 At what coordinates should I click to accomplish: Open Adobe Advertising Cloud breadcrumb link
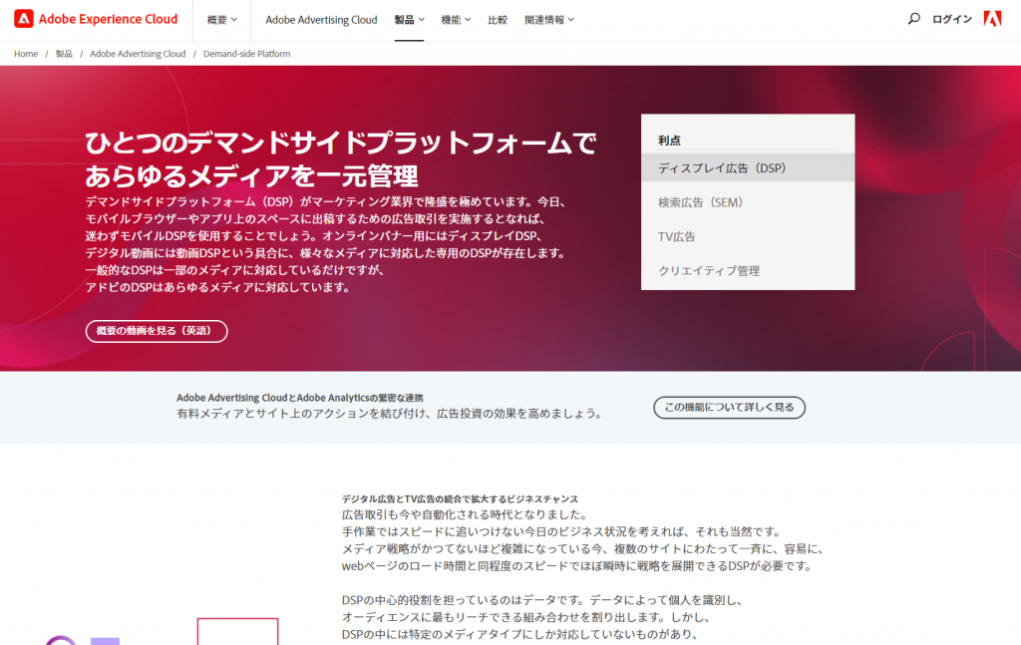138,54
